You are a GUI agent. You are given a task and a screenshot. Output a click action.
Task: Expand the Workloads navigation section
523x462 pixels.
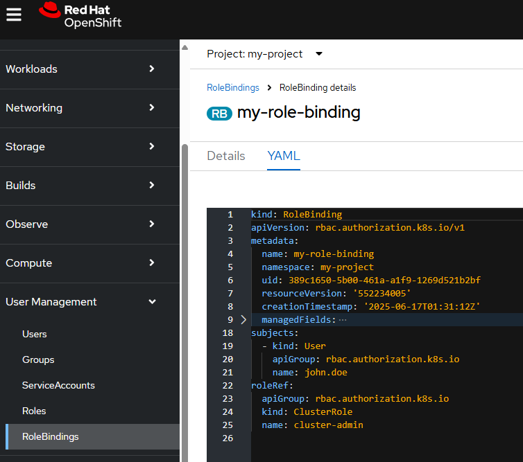click(89, 69)
